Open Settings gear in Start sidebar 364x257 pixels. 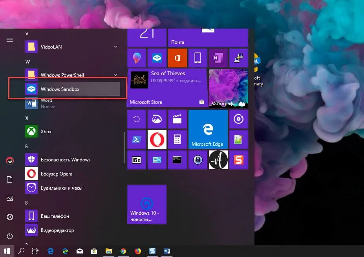pyautogui.click(x=10, y=217)
